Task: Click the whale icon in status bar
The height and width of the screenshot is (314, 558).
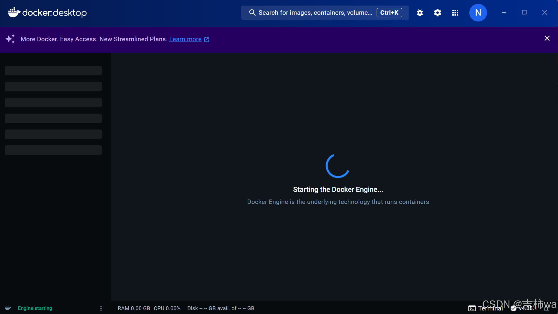Action: [8, 308]
